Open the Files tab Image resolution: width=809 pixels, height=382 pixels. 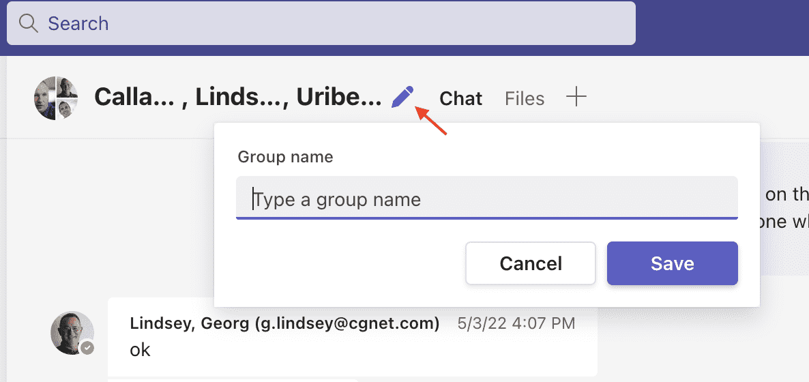tap(525, 99)
